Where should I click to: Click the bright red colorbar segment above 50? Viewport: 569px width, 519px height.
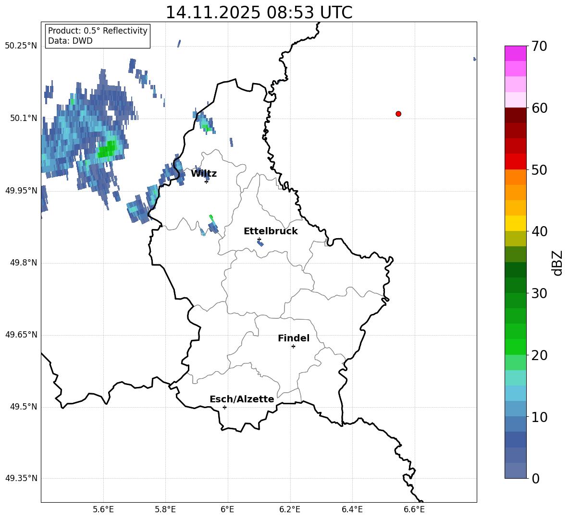[515, 162]
